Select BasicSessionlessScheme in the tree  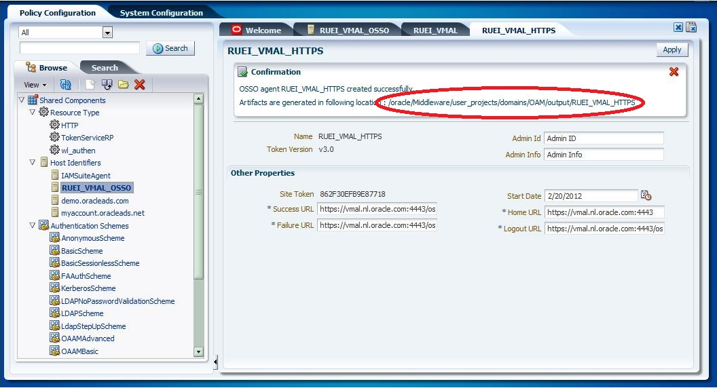(100, 263)
